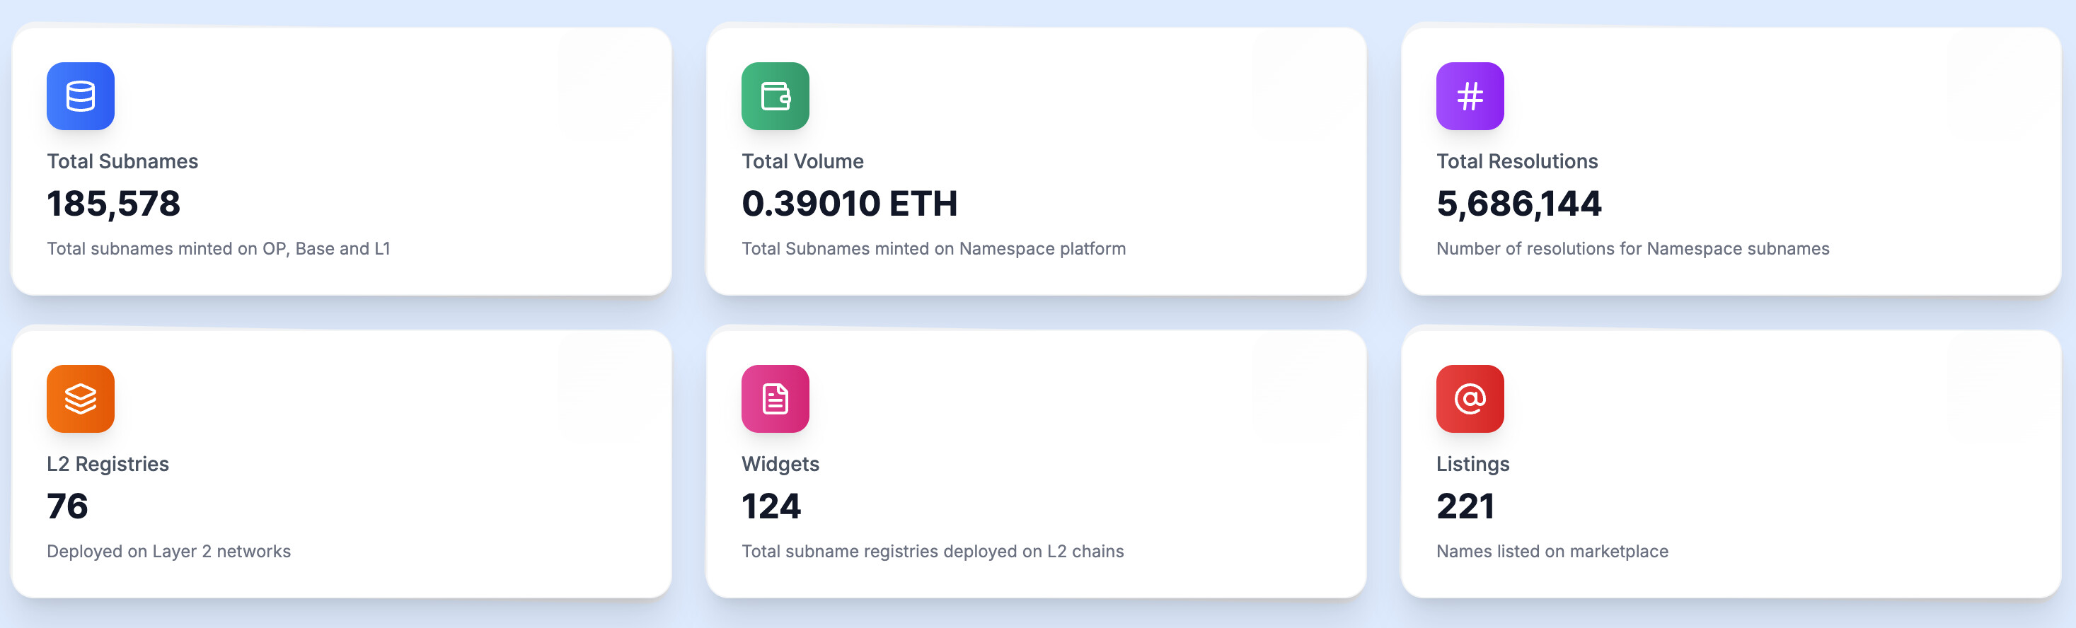Viewport: 2076px width, 628px height.
Task: Click the 0.39010 ETH amount
Action: click(x=849, y=204)
